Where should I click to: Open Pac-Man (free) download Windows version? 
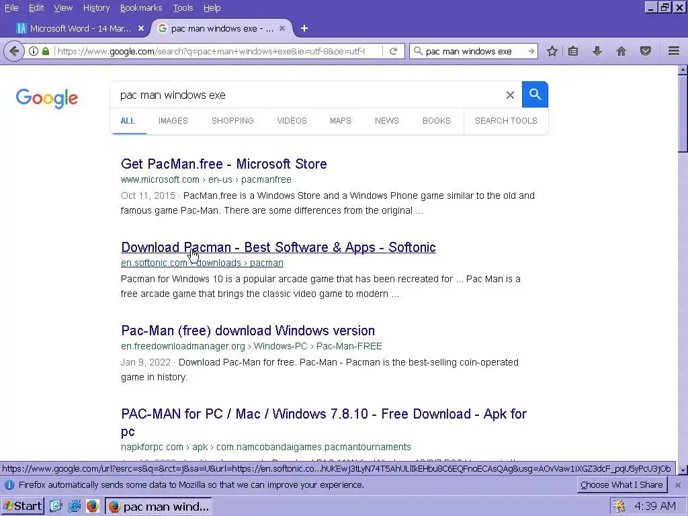(x=248, y=331)
